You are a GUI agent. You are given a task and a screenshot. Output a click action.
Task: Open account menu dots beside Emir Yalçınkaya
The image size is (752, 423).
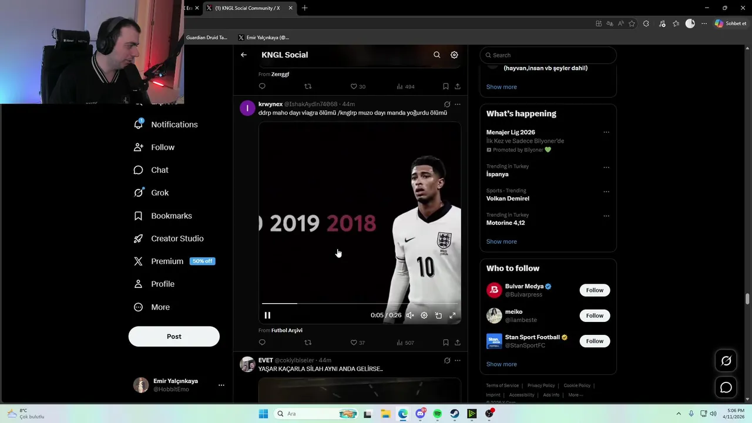[x=221, y=385]
